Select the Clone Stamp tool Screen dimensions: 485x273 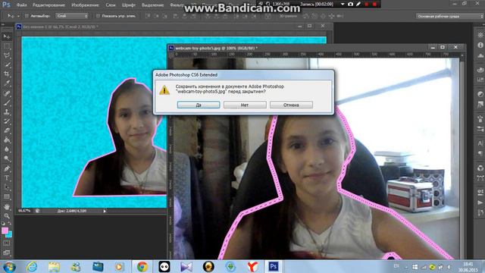tap(7, 111)
